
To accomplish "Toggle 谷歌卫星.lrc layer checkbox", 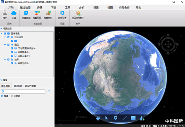I will point(12,56).
